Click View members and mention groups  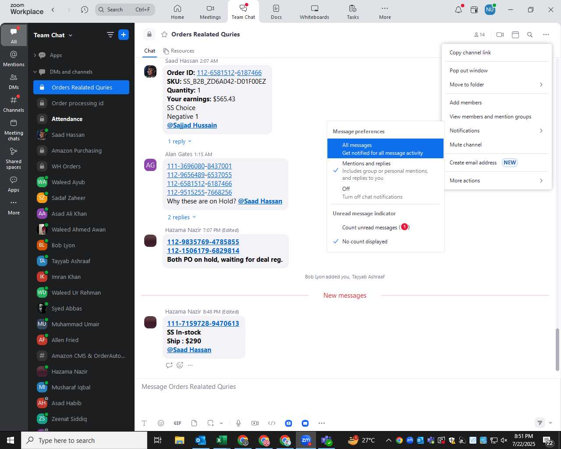coord(497,117)
